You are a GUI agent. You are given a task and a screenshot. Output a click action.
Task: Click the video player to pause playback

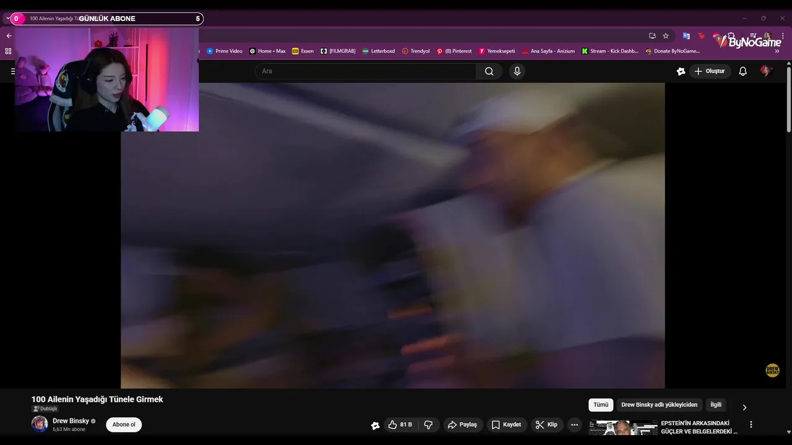pos(393,235)
